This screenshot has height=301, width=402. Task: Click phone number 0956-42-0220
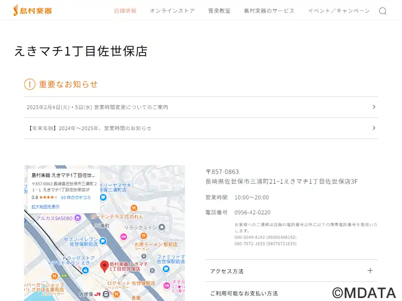tap(252, 212)
